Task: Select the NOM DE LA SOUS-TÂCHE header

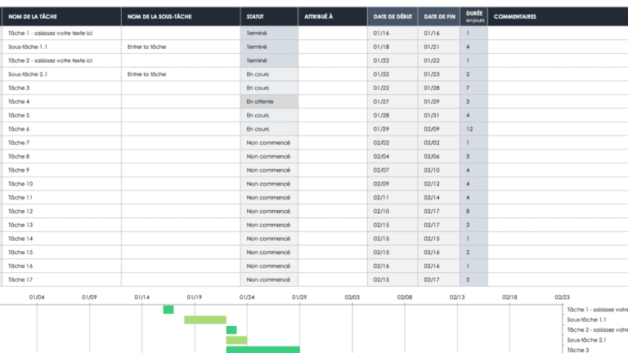Action: (x=181, y=16)
